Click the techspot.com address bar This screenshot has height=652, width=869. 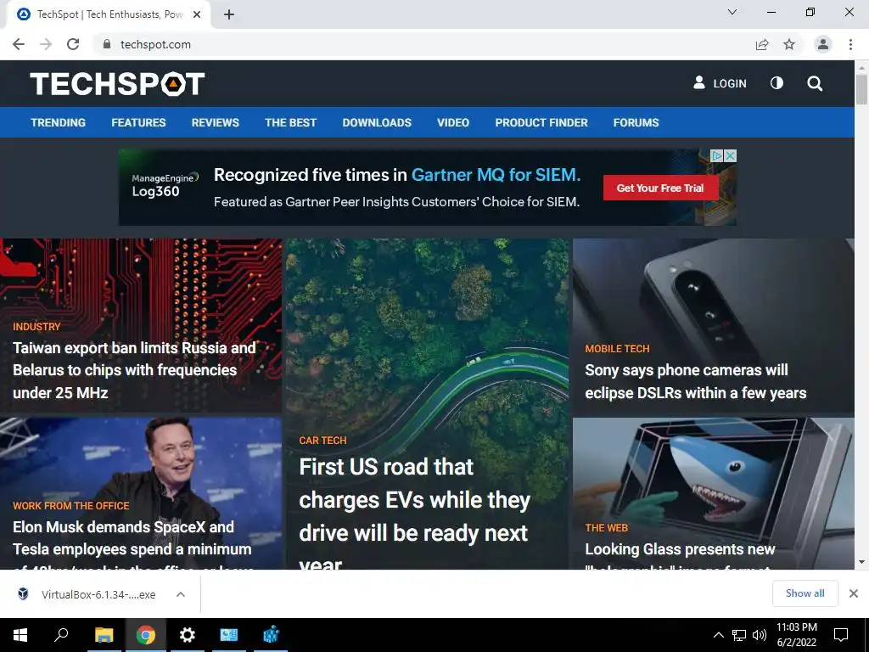click(x=156, y=44)
